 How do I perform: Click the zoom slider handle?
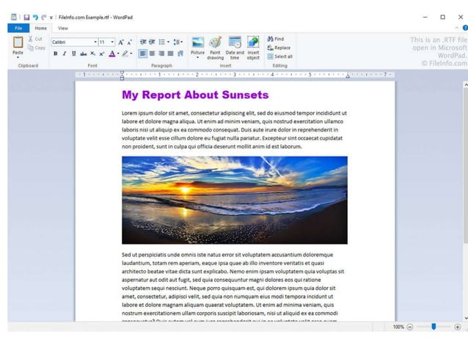[434, 327]
